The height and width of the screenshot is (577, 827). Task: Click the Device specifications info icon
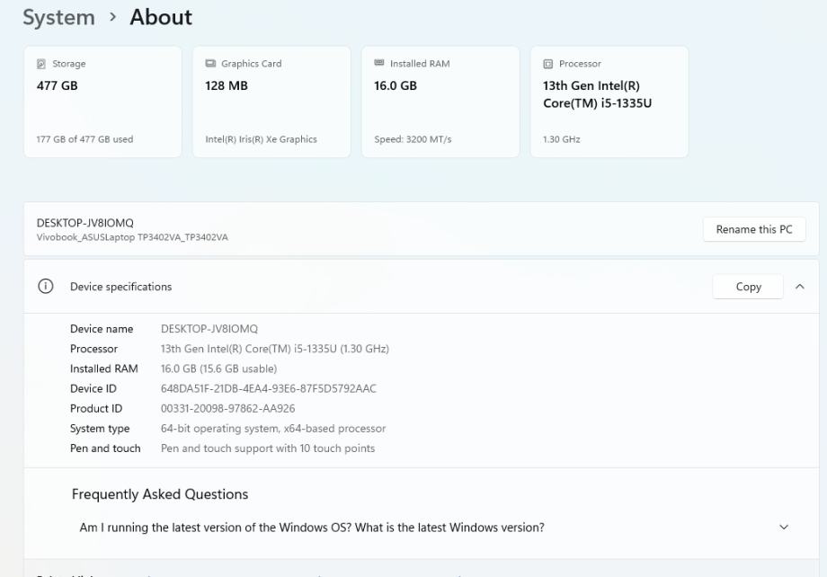tap(45, 287)
